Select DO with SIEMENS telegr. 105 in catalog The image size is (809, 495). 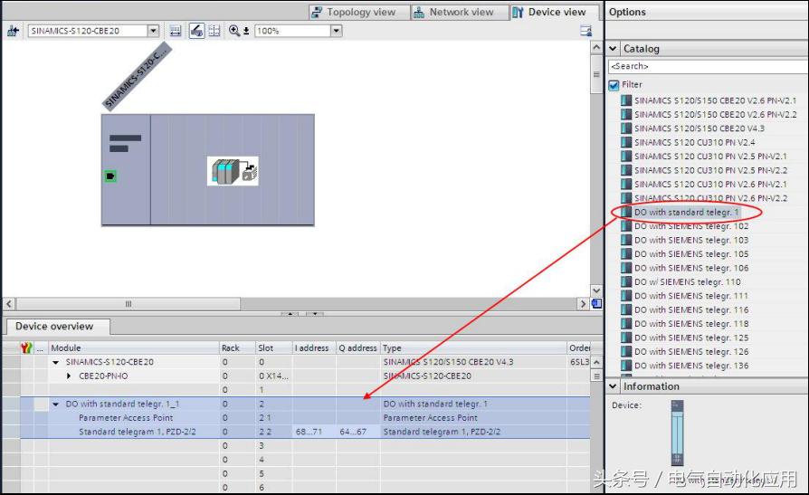pos(690,254)
